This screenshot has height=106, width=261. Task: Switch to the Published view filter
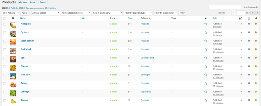[15, 8]
